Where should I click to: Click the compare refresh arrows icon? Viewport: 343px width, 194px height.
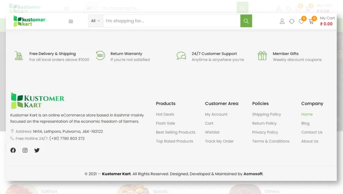tap(292, 21)
